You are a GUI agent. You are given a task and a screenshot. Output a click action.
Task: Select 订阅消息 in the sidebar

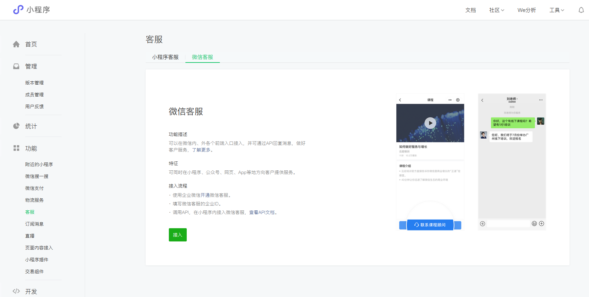tap(34, 224)
